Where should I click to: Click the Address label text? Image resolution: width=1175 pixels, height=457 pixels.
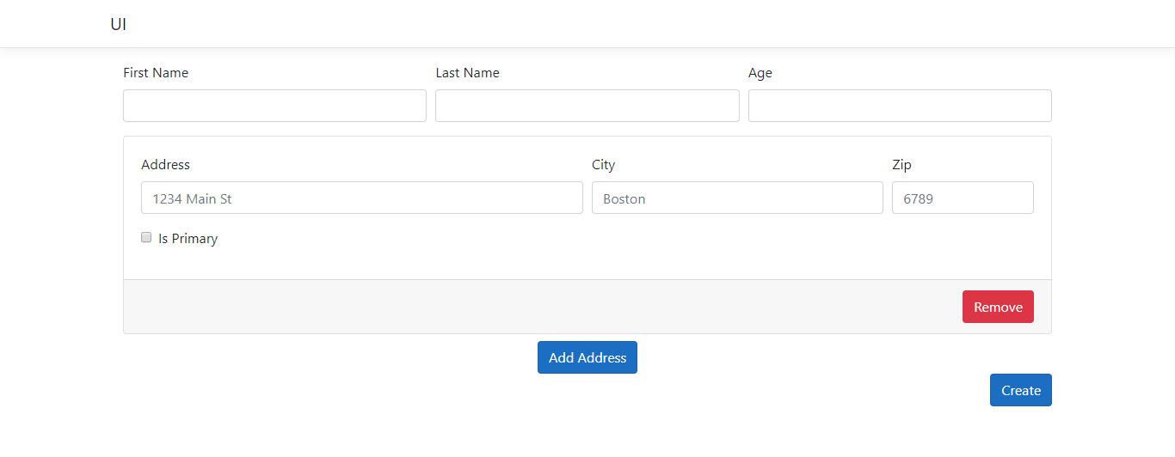(165, 164)
